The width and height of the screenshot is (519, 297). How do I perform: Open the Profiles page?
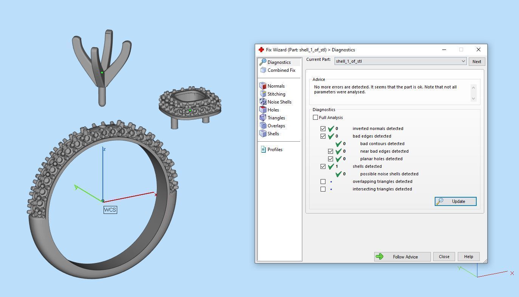(275, 150)
